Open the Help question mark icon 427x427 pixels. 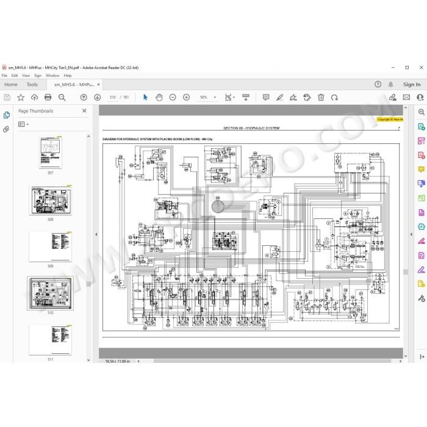click(x=378, y=84)
